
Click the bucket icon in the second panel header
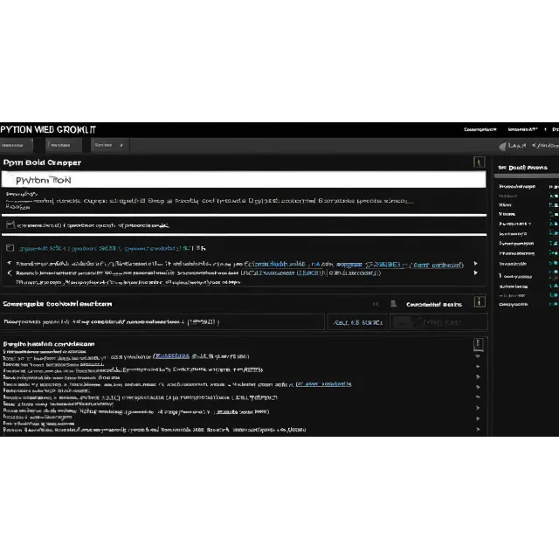coord(393,304)
